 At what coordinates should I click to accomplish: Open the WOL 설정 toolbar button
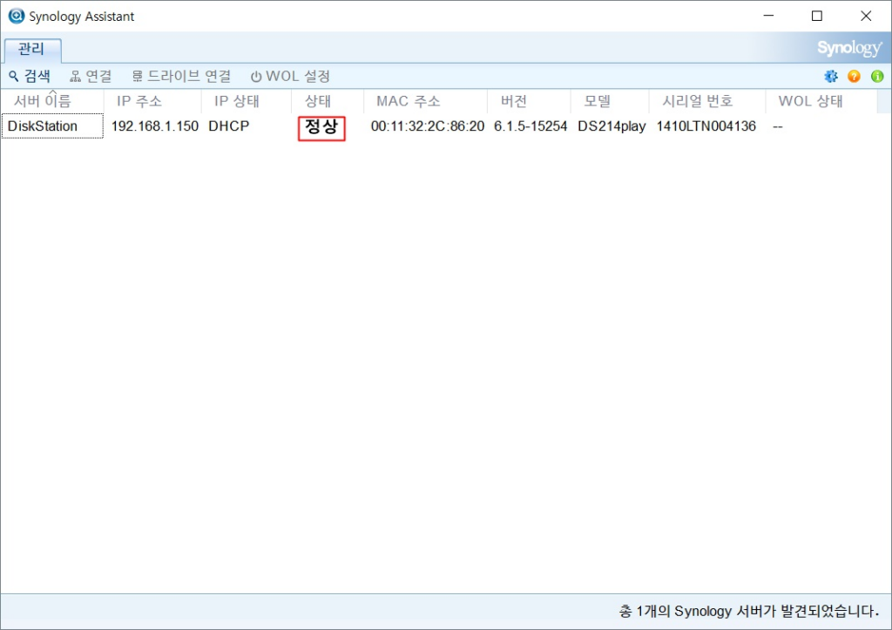pos(291,77)
